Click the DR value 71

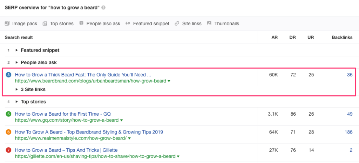pos(293,132)
